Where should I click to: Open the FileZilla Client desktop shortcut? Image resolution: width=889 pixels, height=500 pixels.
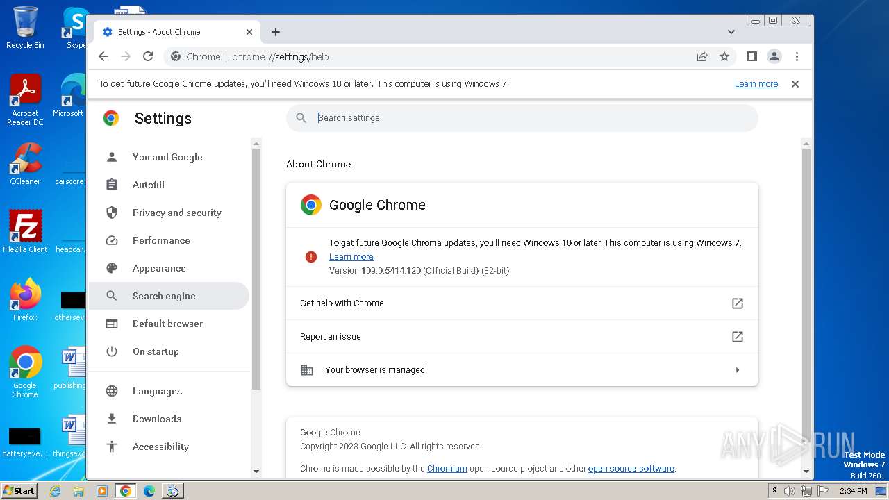coord(25,231)
